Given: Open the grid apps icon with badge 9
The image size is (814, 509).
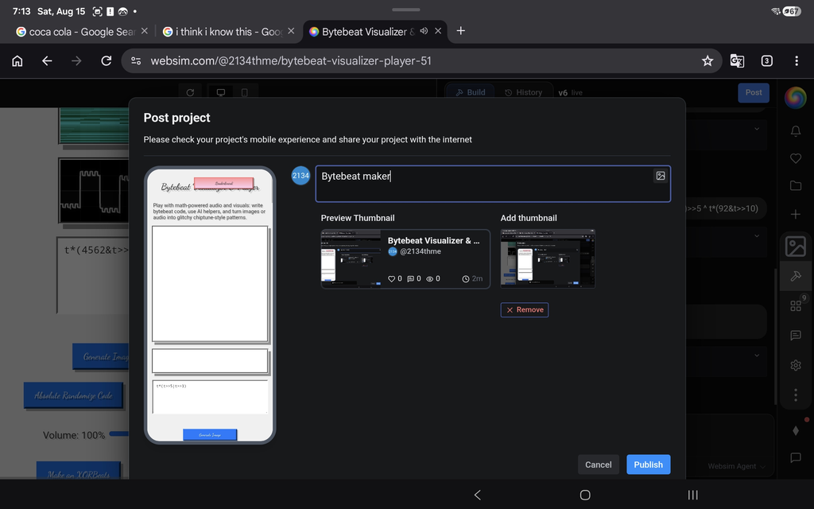Looking at the screenshot, I should coord(796,305).
